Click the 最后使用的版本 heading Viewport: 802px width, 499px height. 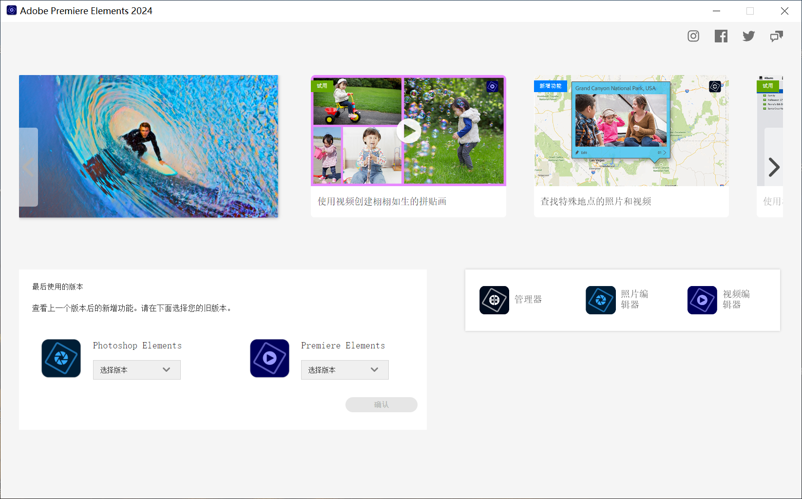pos(57,287)
